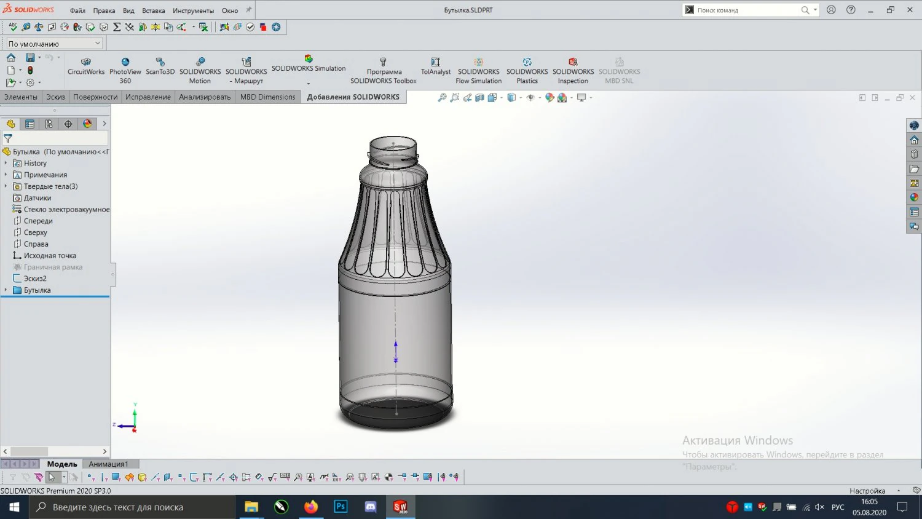Clear all selection filters
Screen dimensions: 922x519
25,477
